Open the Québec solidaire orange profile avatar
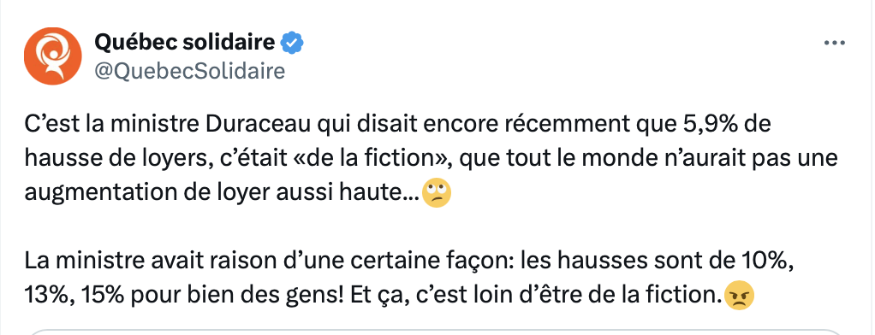 [53, 56]
